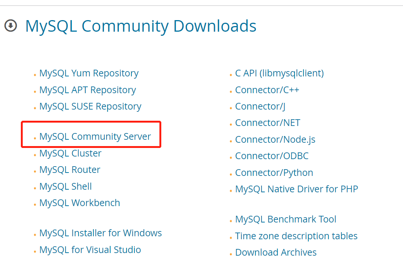
Task: Select the MySQL Shell link
Action: (x=66, y=186)
